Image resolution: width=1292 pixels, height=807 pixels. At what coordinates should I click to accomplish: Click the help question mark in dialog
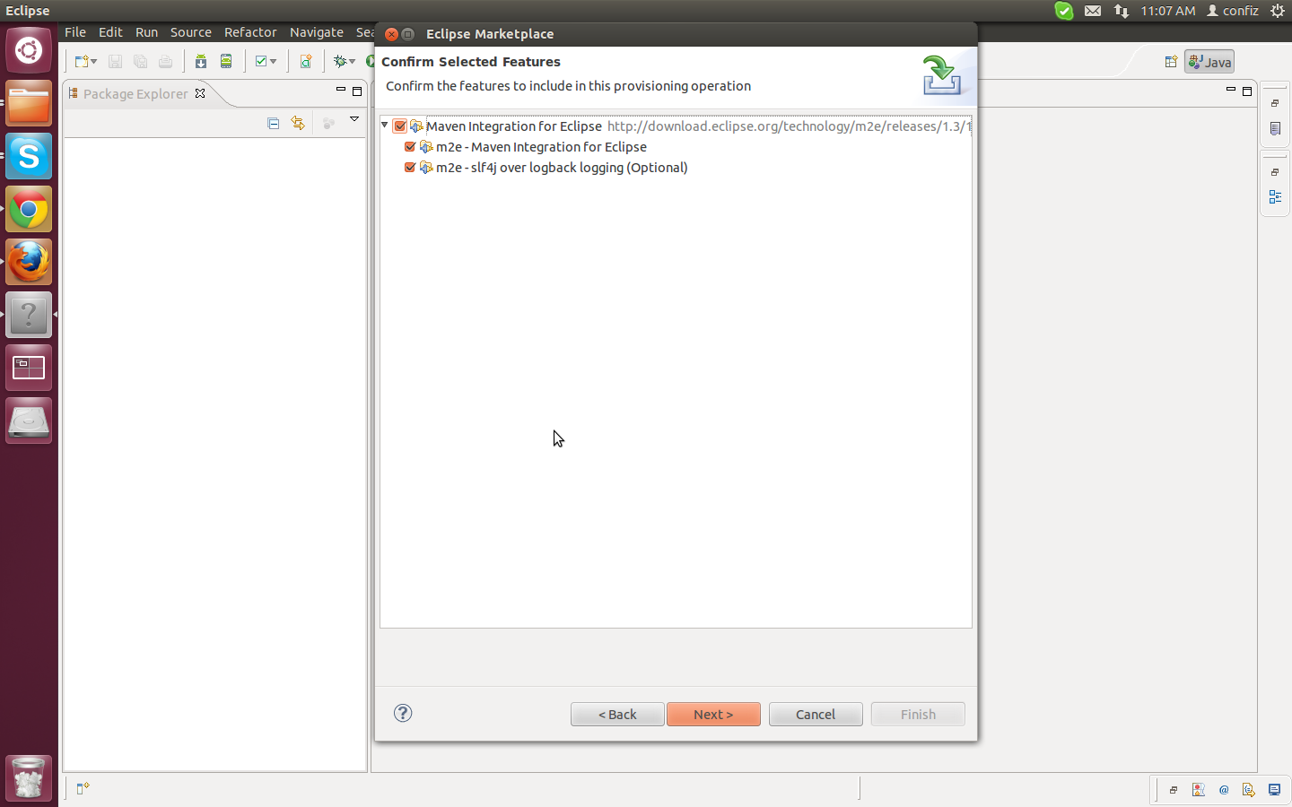click(x=403, y=713)
